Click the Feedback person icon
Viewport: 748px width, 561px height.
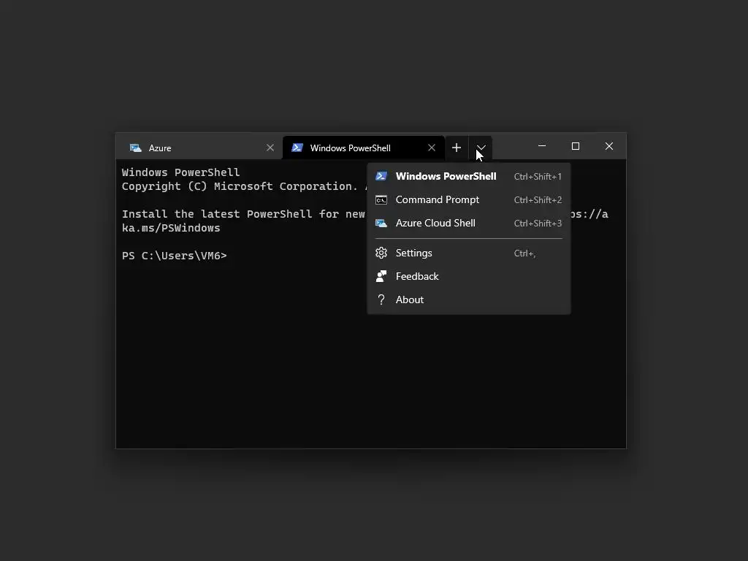click(x=381, y=275)
